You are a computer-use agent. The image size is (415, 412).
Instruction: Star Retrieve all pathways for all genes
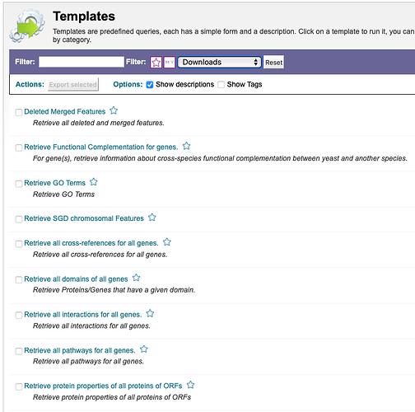pos(144,349)
